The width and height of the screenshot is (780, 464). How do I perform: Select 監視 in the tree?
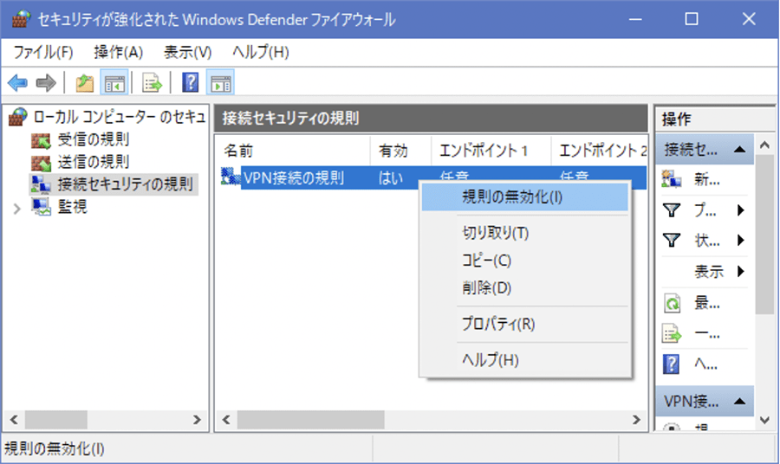click(x=73, y=207)
